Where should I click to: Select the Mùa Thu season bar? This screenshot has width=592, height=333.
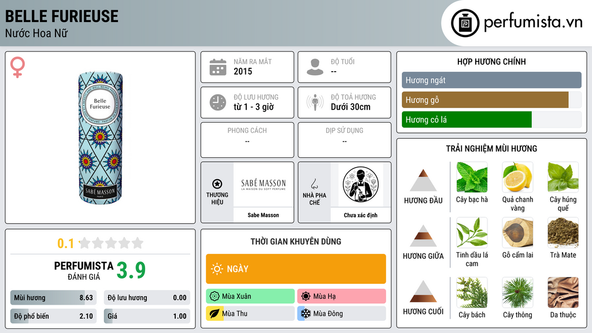point(250,313)
